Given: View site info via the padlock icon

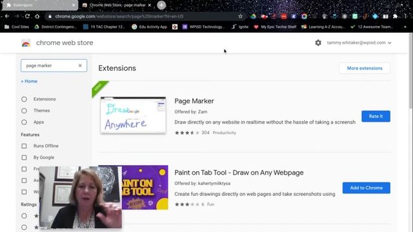Looking at the screenshot, I should [50, 16].
